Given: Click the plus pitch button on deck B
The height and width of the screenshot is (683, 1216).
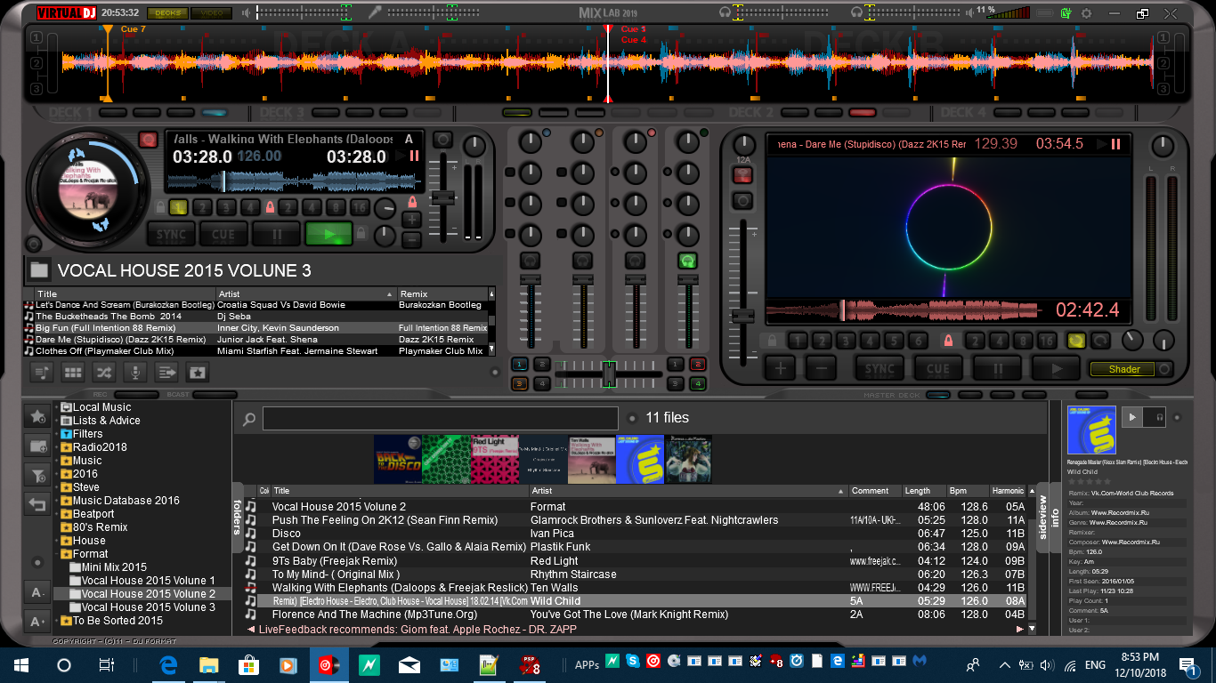Looking at the screenshot, I should click(x=781, y=368).
